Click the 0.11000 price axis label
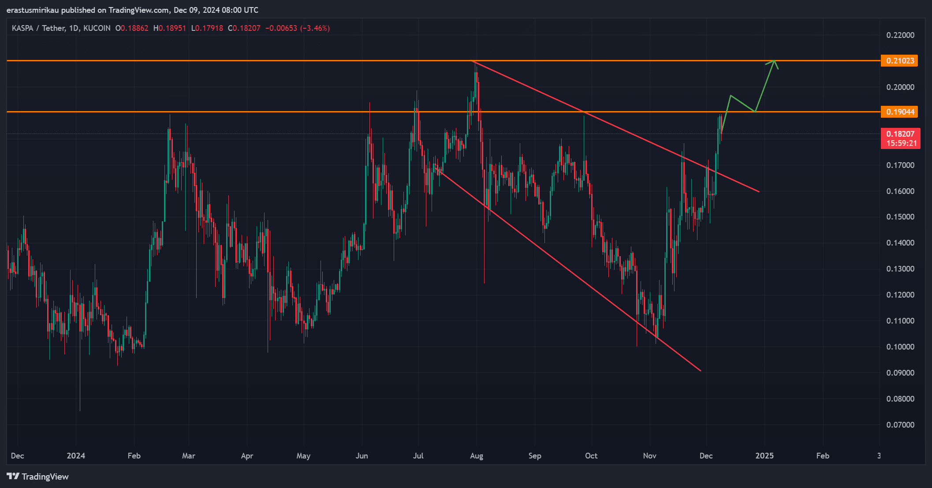This screenshot has width=932, height=488. tap(900, 321)
